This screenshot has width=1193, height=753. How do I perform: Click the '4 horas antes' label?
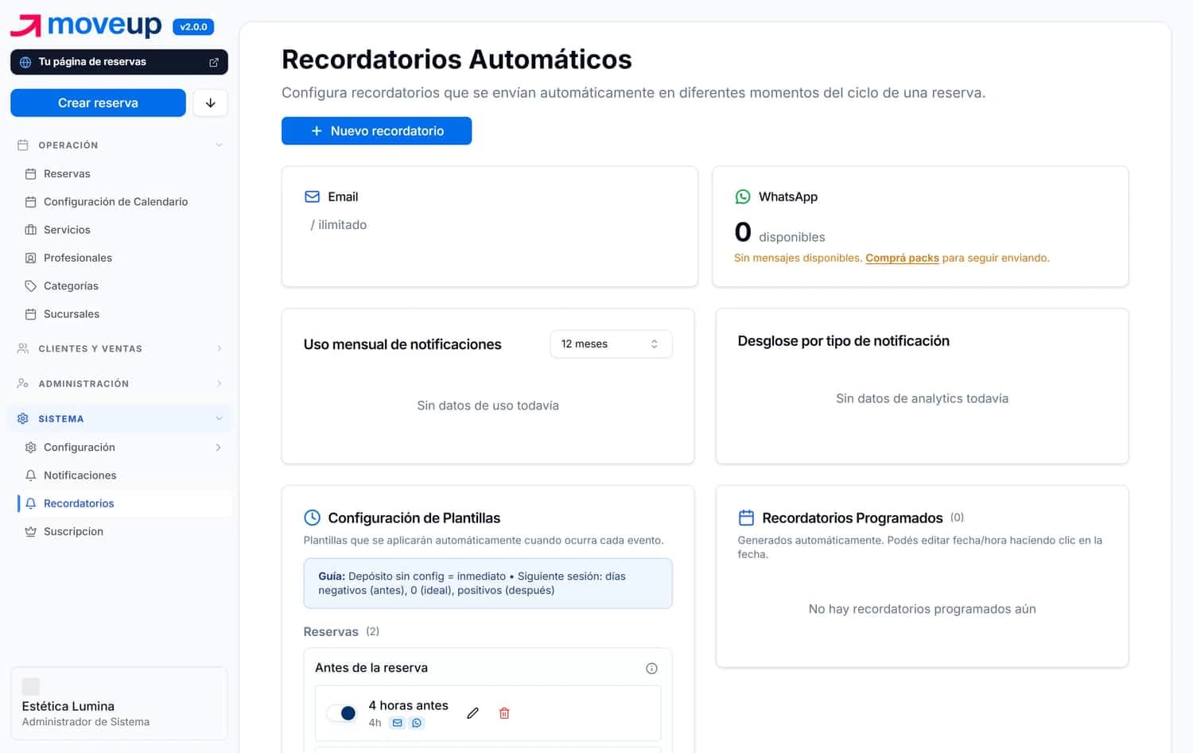(x=408, y=705)
